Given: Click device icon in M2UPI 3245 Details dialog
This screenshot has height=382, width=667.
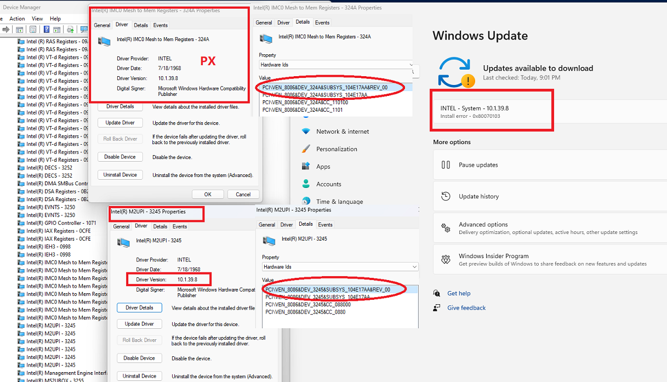Looking at the screenshot, I should 268,240.
